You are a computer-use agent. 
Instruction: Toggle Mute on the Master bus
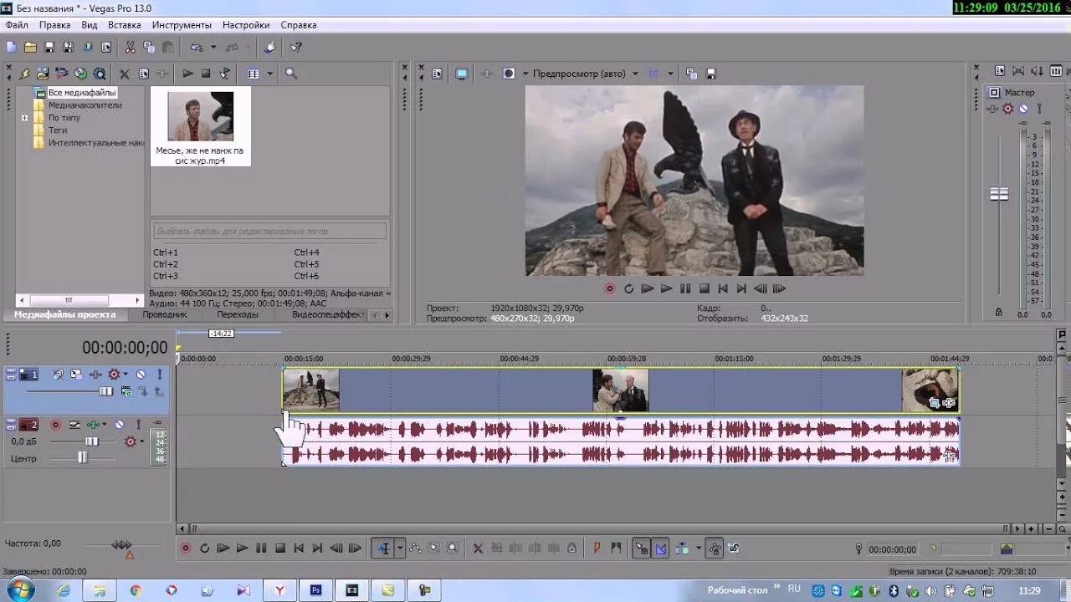pyautogui.click(x=1022, y=109)
